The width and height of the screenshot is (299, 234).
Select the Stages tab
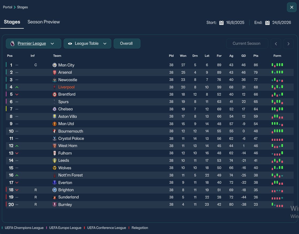click(12, 22)
